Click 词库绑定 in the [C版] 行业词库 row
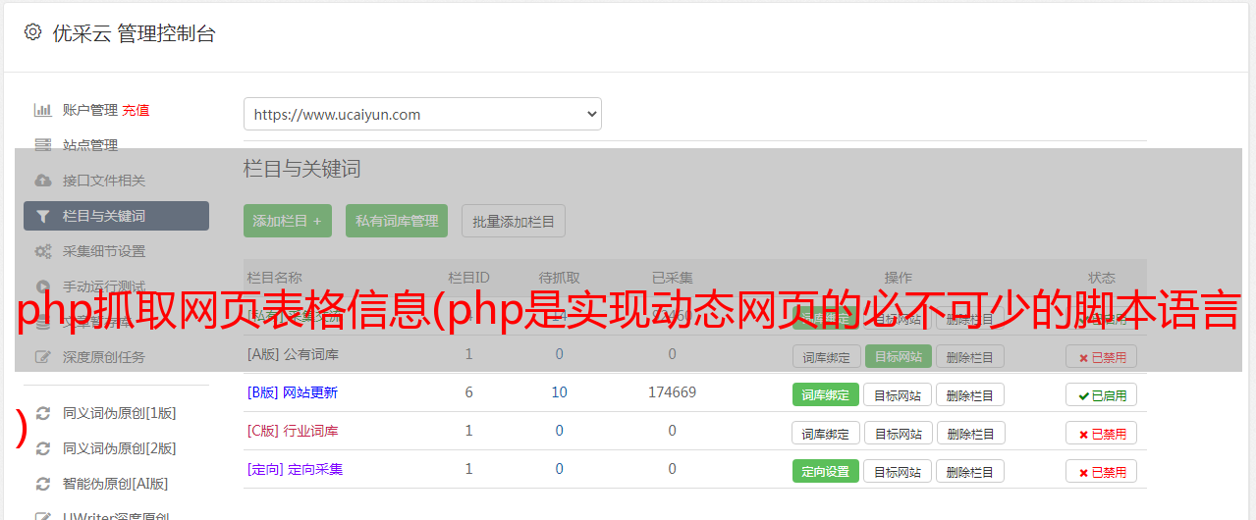 tap(826, 433)
